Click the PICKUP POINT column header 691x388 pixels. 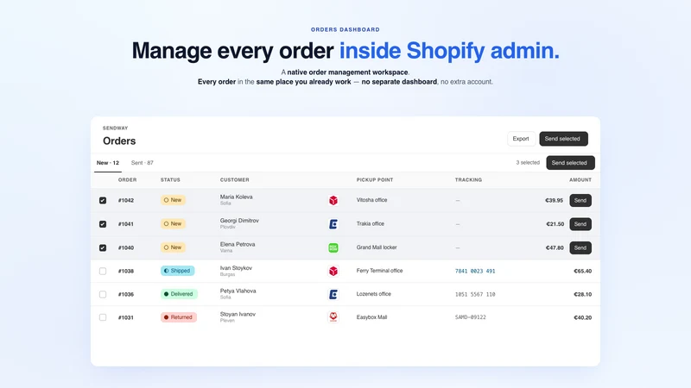pyautogui.click(x=375, y=180)
